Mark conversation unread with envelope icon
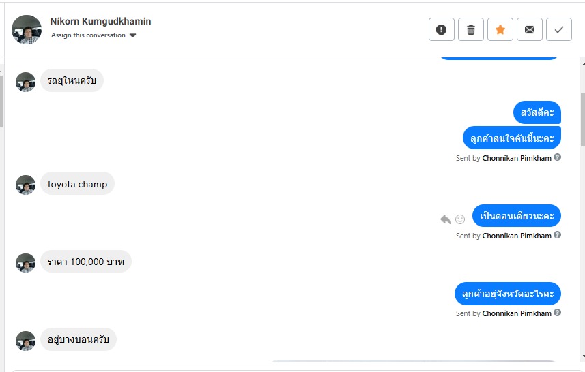The height and width of the screenshot is (372, 585). pos(530,29)
